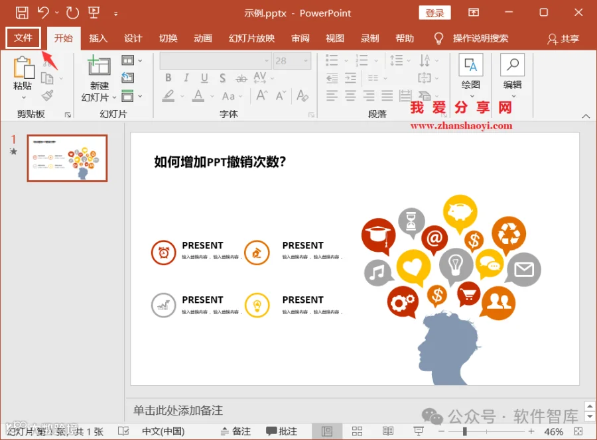Switch to the Insert (插入) tab
597x440 pixels.
(98, 38)
